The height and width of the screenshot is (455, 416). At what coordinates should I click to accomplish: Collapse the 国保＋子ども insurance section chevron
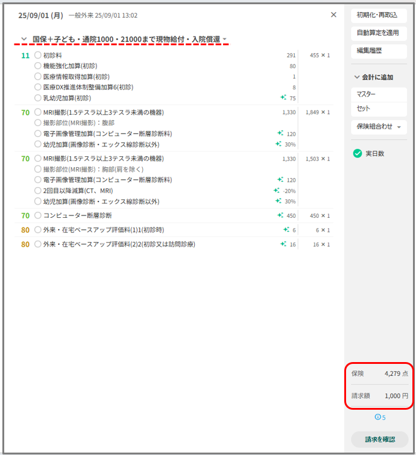tap(24, 39)
